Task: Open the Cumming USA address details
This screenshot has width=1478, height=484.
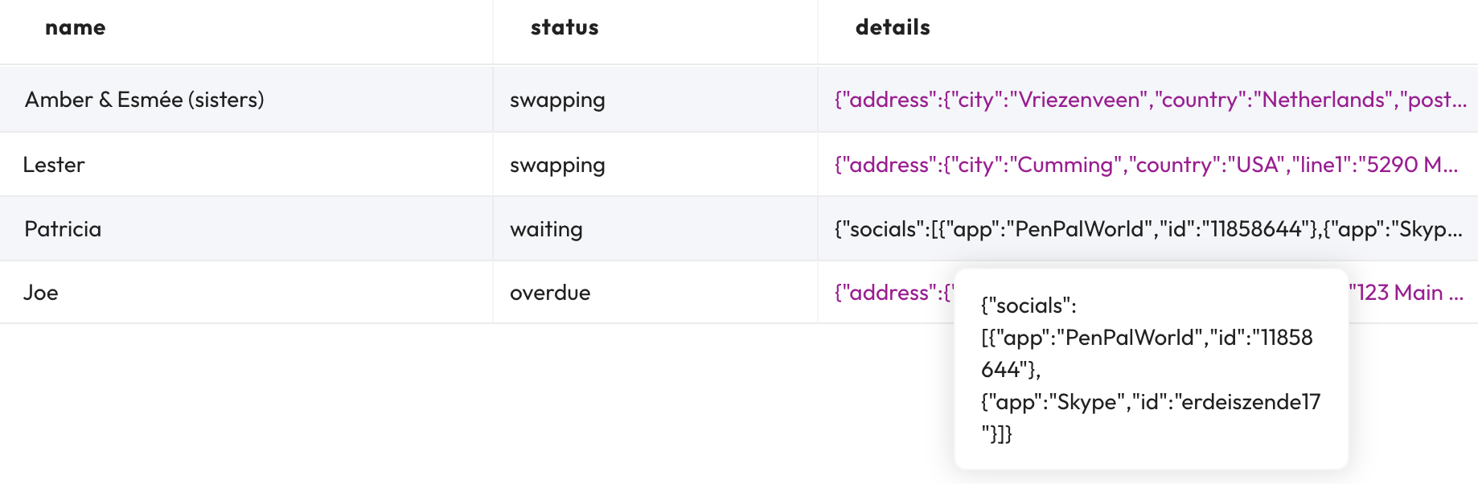Action: 1146,165
